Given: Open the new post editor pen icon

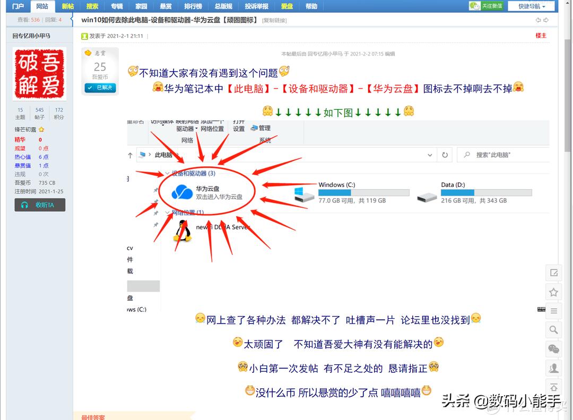Looking at the screenshot, I should pyautogui.click(x=553, y=273).
